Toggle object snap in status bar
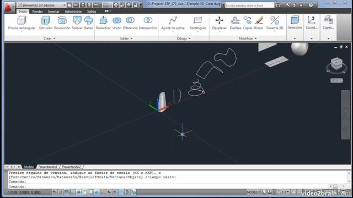Viewport: 353px width, 198px height. pos(85,192)
